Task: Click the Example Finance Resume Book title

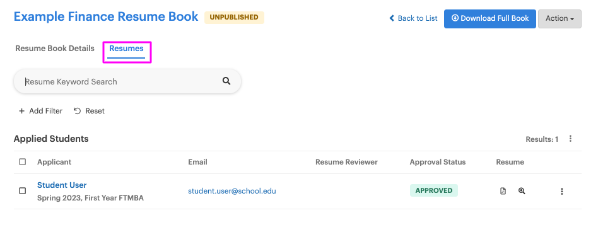Action: tap(106, 17)
